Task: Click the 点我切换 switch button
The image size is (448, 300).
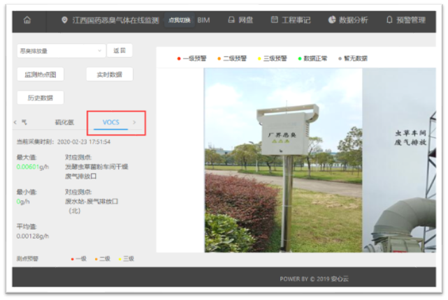Action: (180, 20)
